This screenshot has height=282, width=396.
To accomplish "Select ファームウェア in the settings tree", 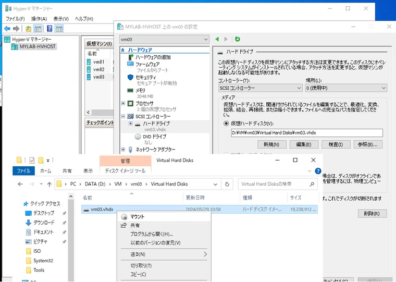I will (x=147, y=64).
